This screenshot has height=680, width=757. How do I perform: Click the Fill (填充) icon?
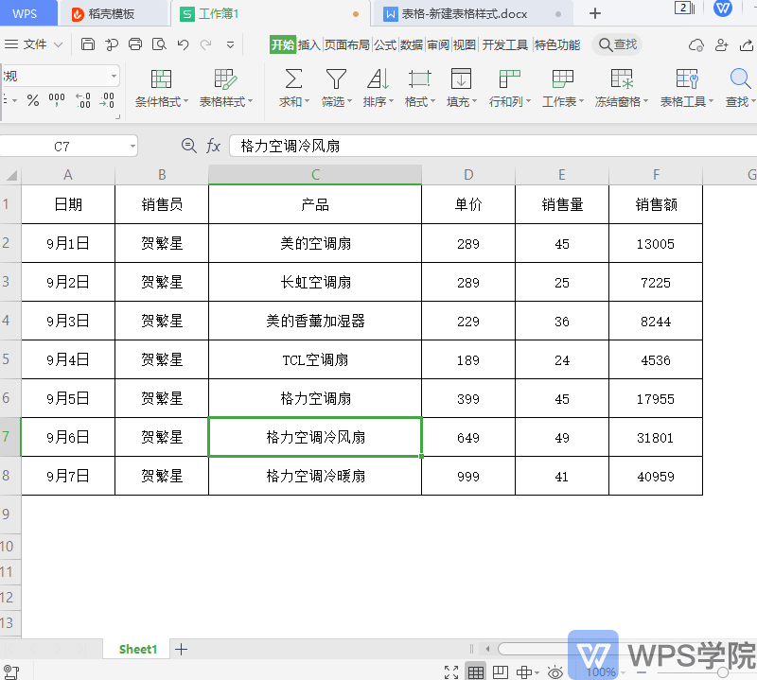[x=461, y=79]
